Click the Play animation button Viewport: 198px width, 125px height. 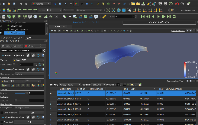(159, 17)
